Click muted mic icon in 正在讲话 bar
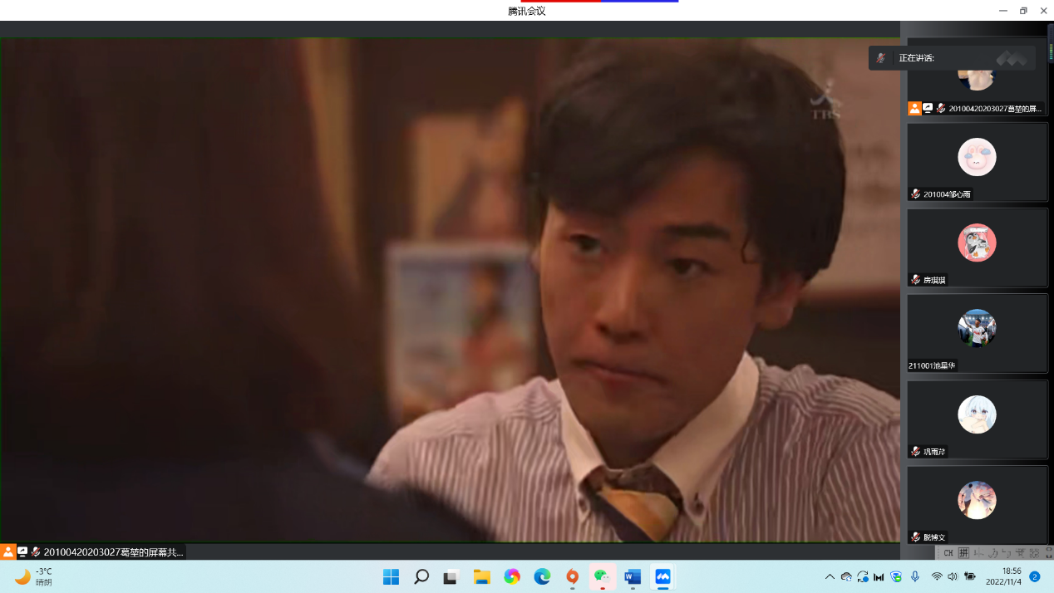 [881, 58]
